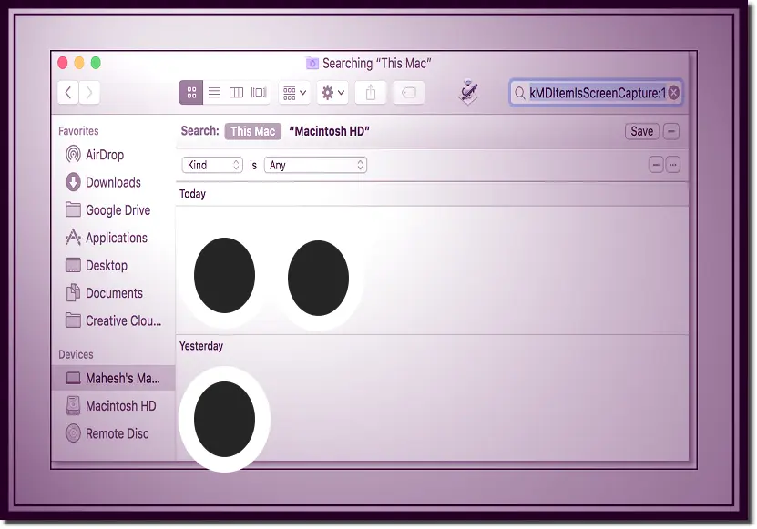Close the Finder window with red button
Screen dimensions: 757x529
click(x=63, y=63)
